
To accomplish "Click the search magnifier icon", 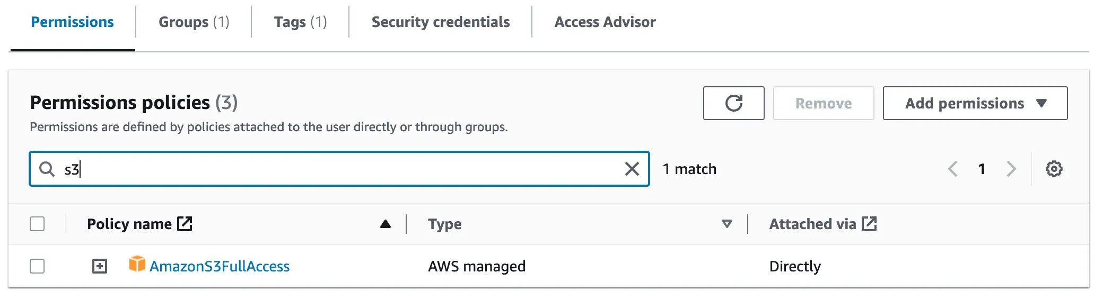I will click(x=47, y=169).
